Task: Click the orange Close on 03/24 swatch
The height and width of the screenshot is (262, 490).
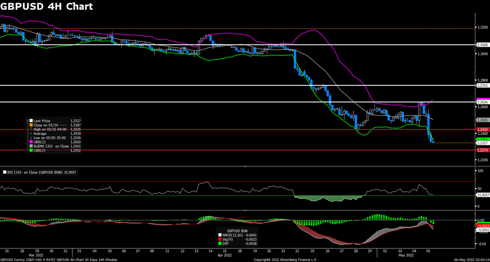Action: pos(31,124)
